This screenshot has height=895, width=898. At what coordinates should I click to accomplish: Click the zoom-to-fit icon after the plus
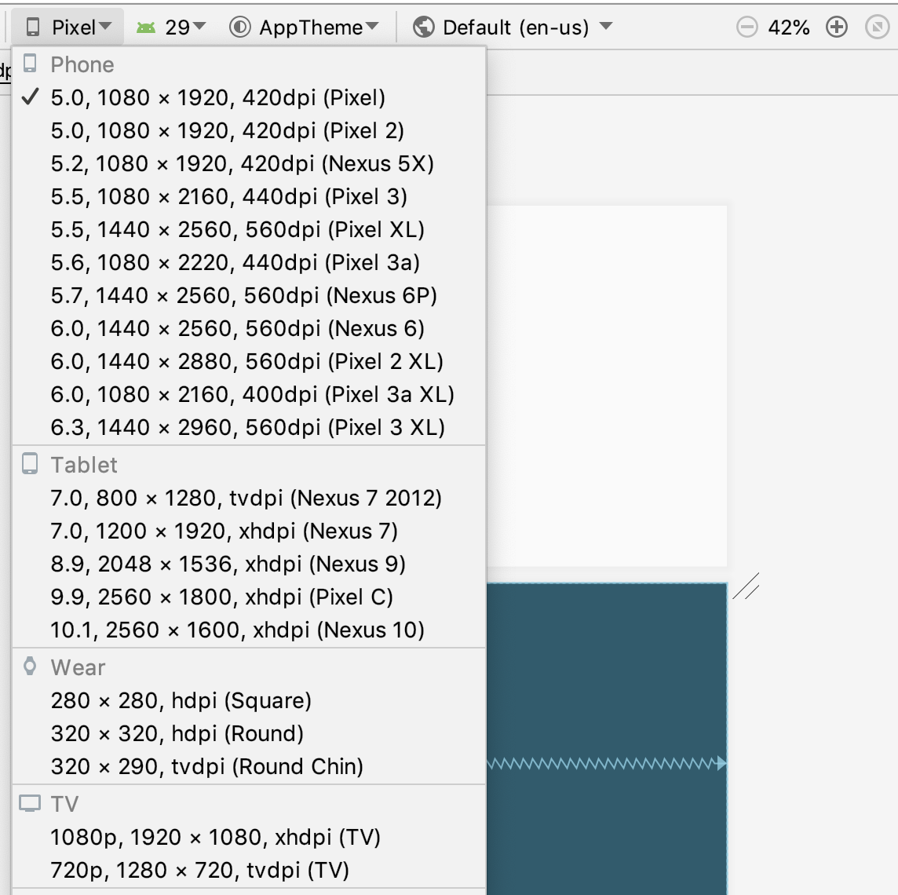click(877, 26)
